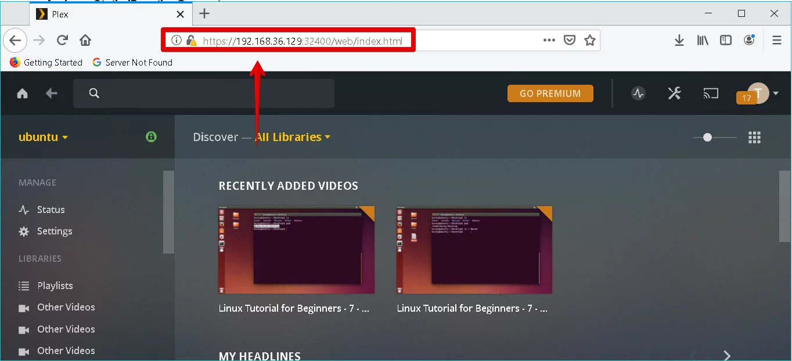The height and width of the screenshot is (361, 792).
Task: Expand the ubuntu server dropdown
Action: (x=44, y=137)
